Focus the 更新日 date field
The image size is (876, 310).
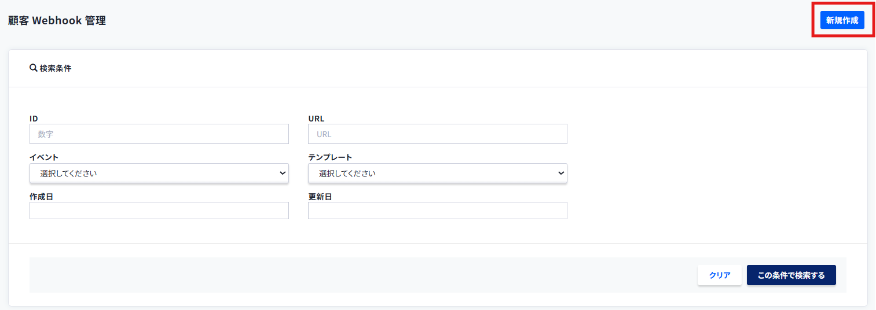(x=437, y=211)
